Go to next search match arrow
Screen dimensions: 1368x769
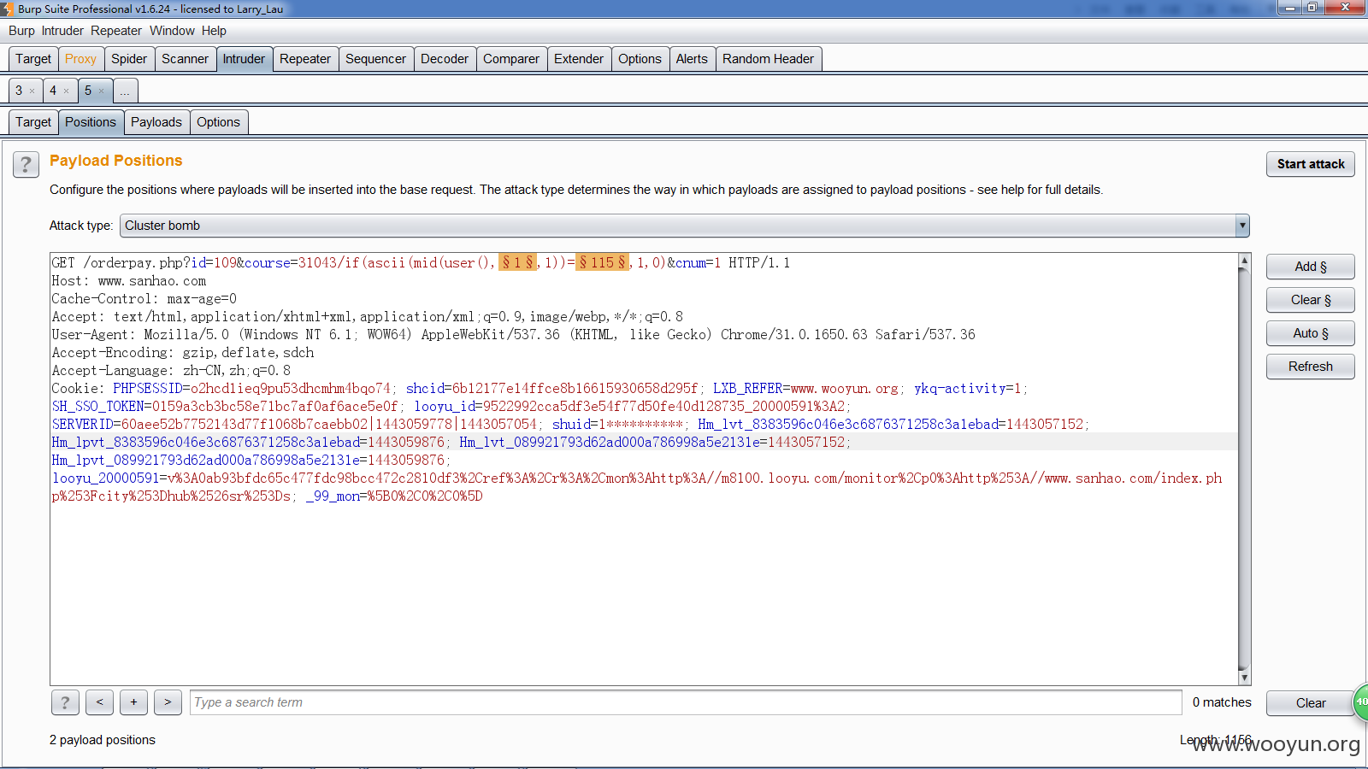[168, 702]
